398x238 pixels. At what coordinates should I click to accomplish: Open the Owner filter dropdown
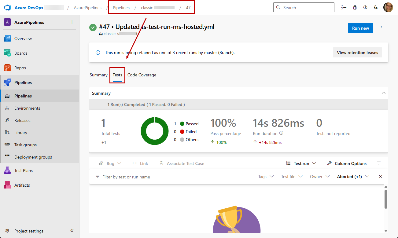click(x=320, y=177)
